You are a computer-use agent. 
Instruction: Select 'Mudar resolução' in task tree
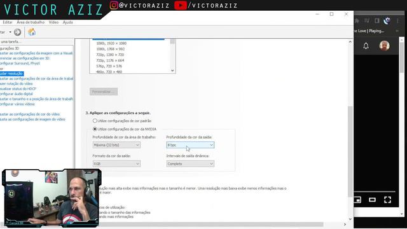pos(11,74)
